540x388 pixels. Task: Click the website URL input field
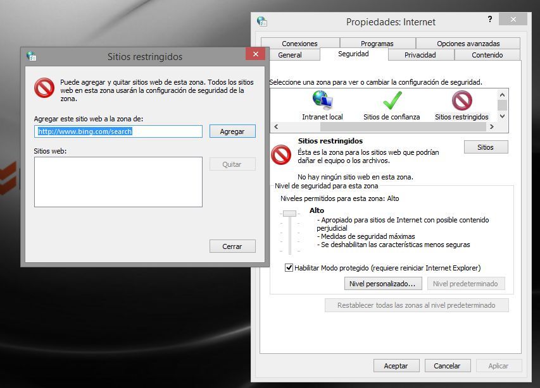pos(118,131)
